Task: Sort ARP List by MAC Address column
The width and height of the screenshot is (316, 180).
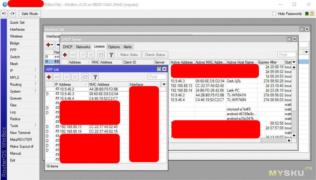Action: (x=109, y=84)
